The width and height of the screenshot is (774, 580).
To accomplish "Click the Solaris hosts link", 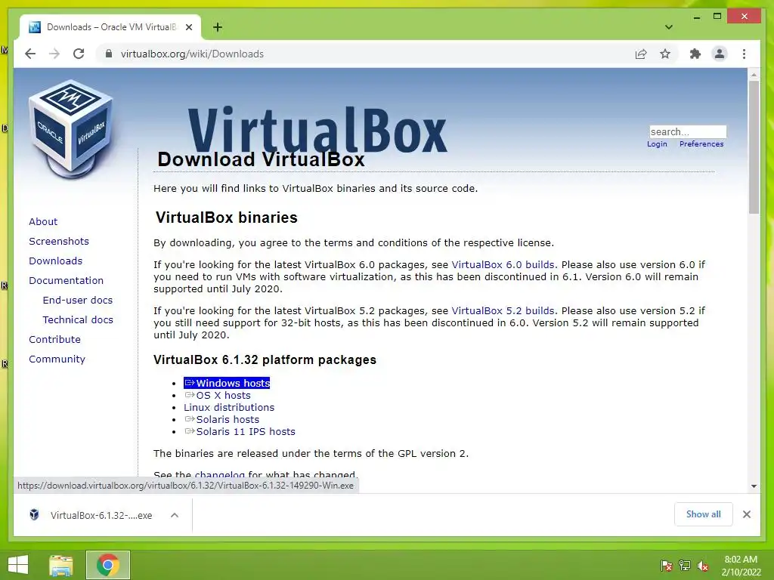I will pyautogui.click(x=222, y=420).
